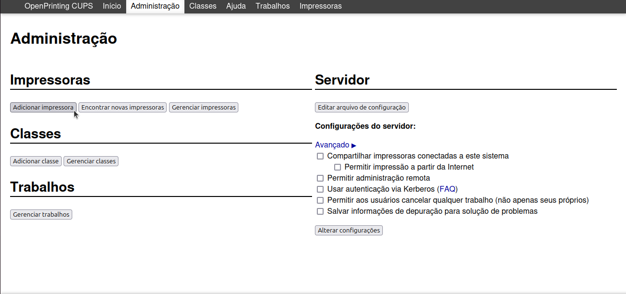626x294 pixels.
Task: Go to the Início tab
Action: pos(112,6)
